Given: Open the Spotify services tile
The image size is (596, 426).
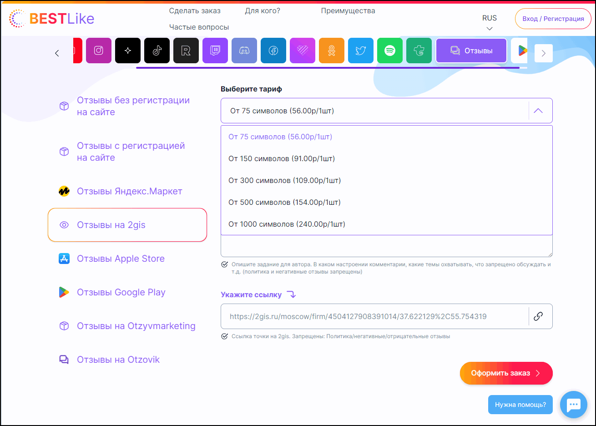Looking at the screenshot, I should (x=390, y=51).
